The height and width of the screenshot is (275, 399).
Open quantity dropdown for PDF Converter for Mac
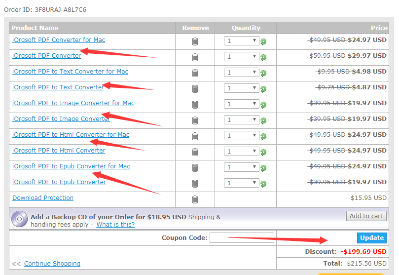(x=242, y=41)
